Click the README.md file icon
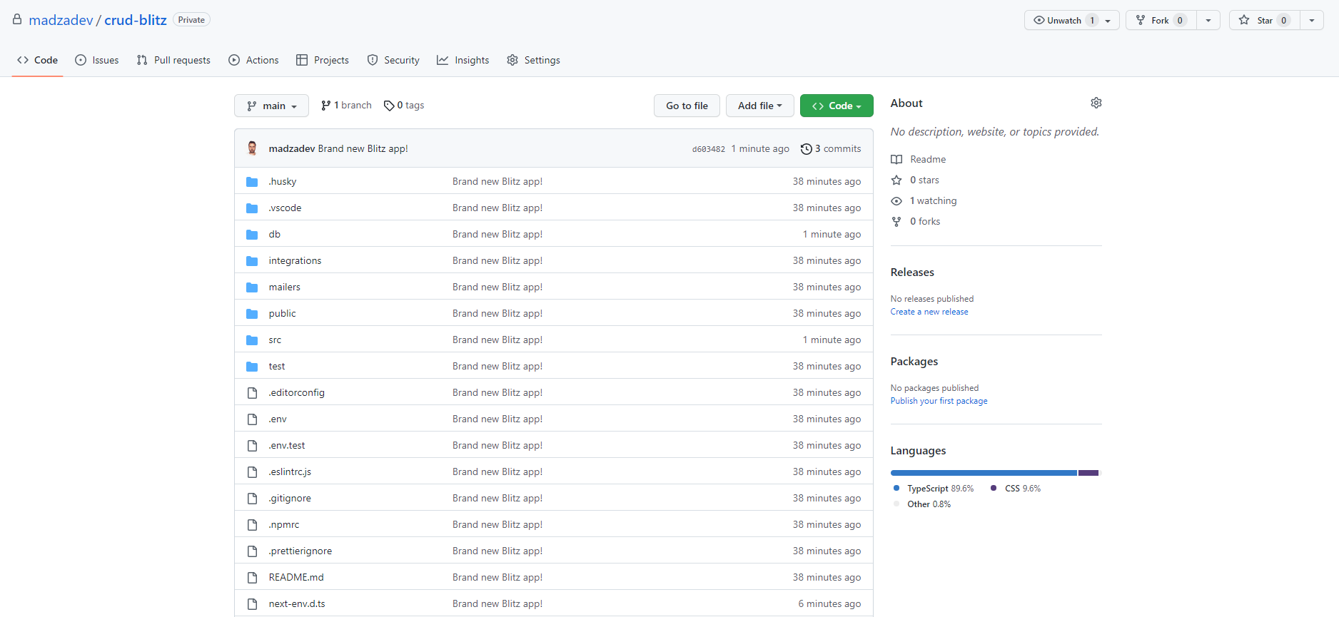This screenshot has width=1339, height=617. (252, 578)
